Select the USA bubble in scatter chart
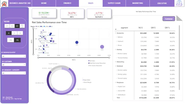The image size is (185, 104). [x=77, y=42]
